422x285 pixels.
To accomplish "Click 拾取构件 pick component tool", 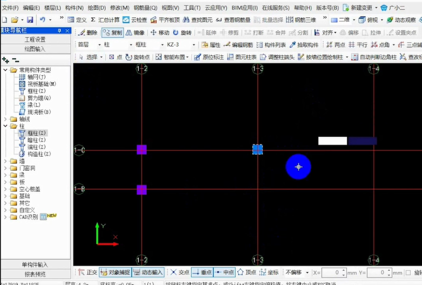I will click(x=304, y=45).
